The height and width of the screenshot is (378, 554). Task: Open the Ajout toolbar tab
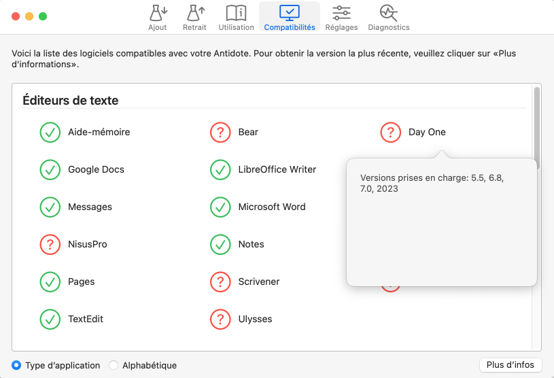[157, 17]
